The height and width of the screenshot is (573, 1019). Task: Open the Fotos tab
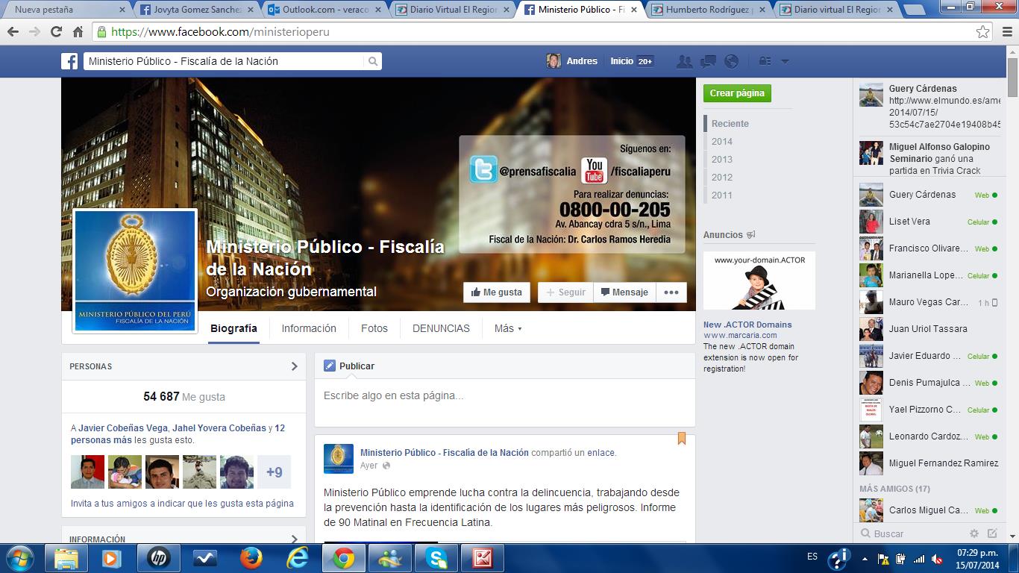[x=374, y=328]
